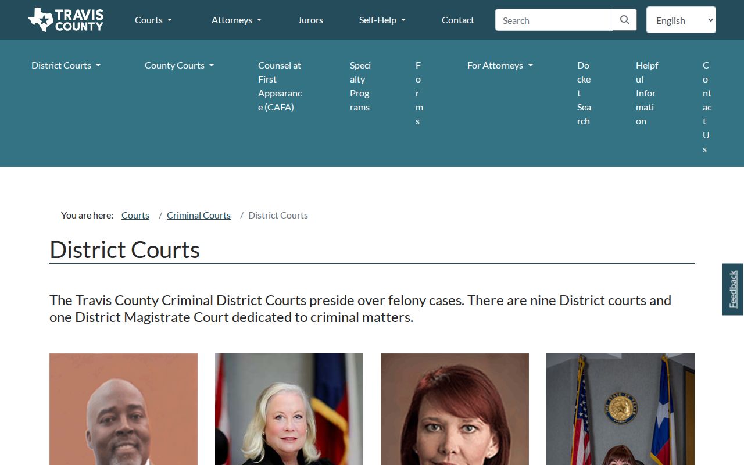Expand the District Courts submenu
This screenshot has height=465, width=744.
tap(66, 65)
